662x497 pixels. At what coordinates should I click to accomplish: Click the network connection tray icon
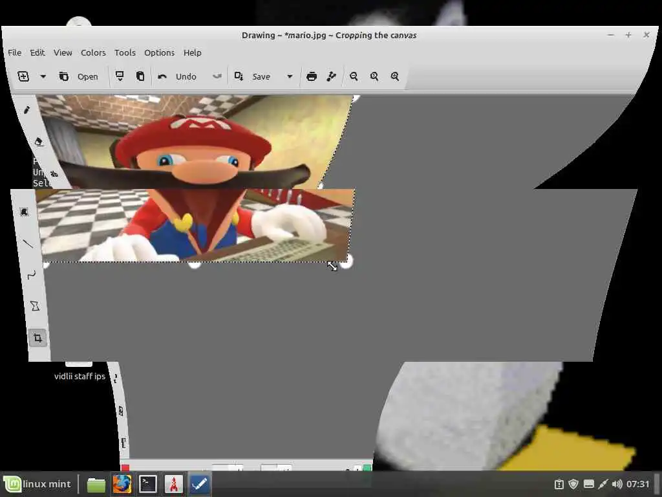tap(603, 484)
